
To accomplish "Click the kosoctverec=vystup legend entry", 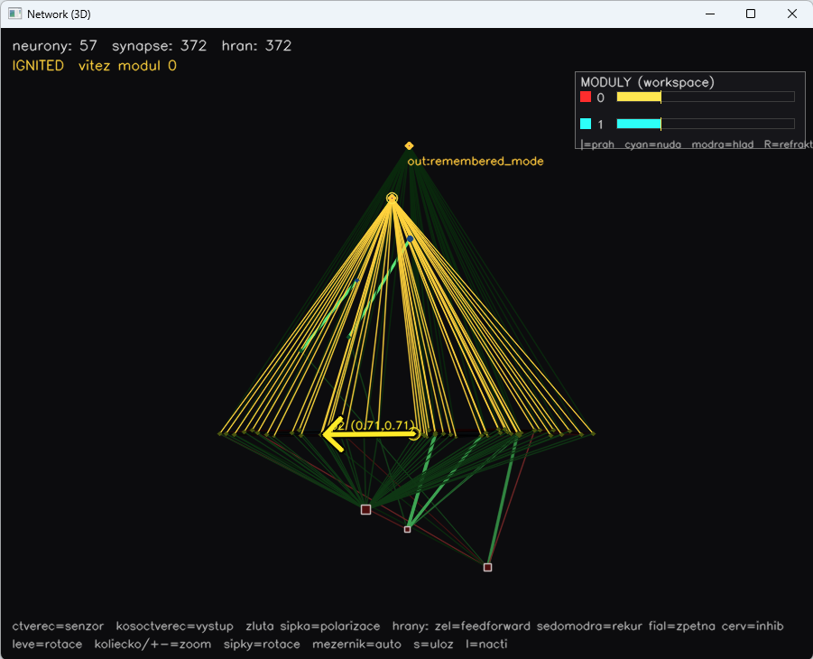I will (x=174, y=627).
